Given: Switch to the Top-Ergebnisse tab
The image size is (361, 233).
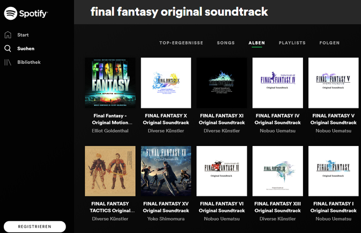Looking at the screenshot, I should click(x=181, y=43).
